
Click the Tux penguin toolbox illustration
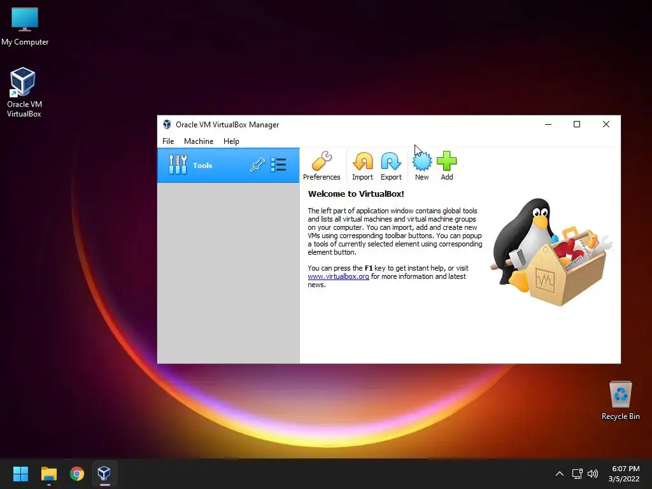(x=551, y=252)
